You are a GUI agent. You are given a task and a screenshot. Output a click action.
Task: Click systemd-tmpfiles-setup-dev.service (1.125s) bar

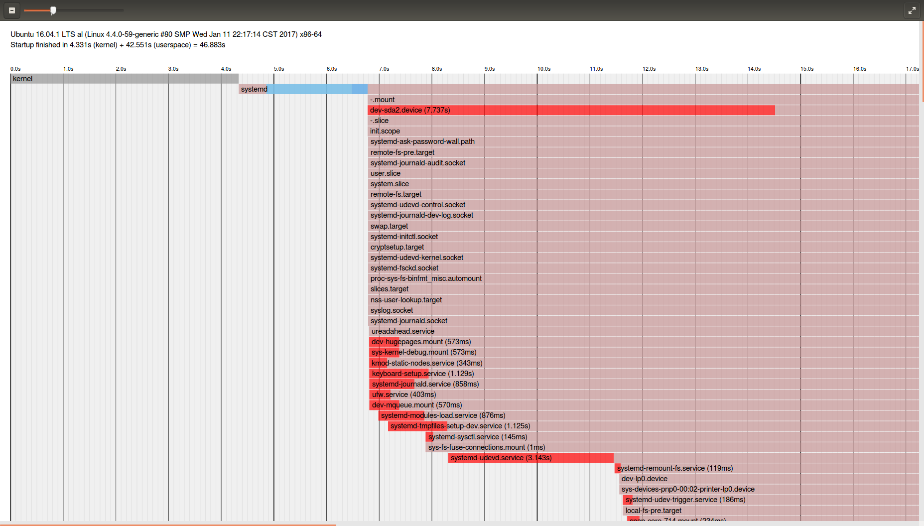(417, 426)
